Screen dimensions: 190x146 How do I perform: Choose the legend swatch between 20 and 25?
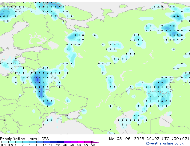click(x=54, y=142)
